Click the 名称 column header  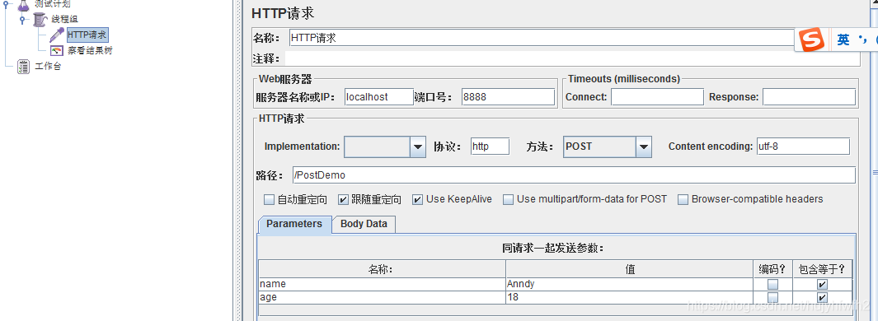pos(382,269)
